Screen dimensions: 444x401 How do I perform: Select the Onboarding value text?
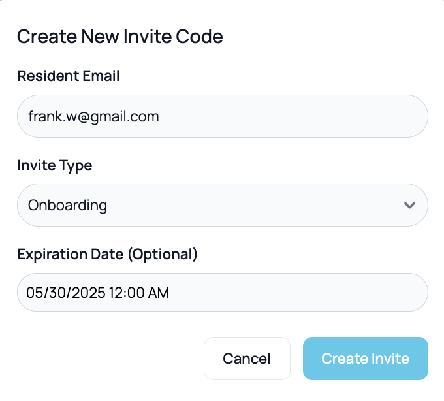(67, 205)
